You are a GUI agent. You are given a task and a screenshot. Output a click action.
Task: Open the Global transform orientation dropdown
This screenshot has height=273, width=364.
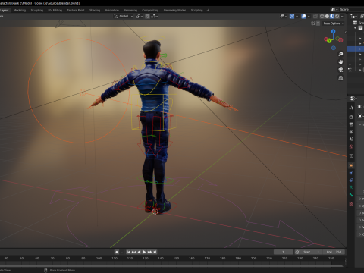tap(124, 16)
